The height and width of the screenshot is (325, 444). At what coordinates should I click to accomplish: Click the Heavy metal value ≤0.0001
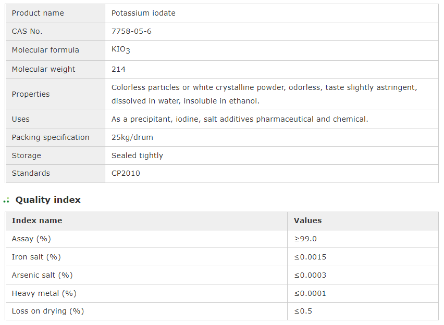(310, 293)
